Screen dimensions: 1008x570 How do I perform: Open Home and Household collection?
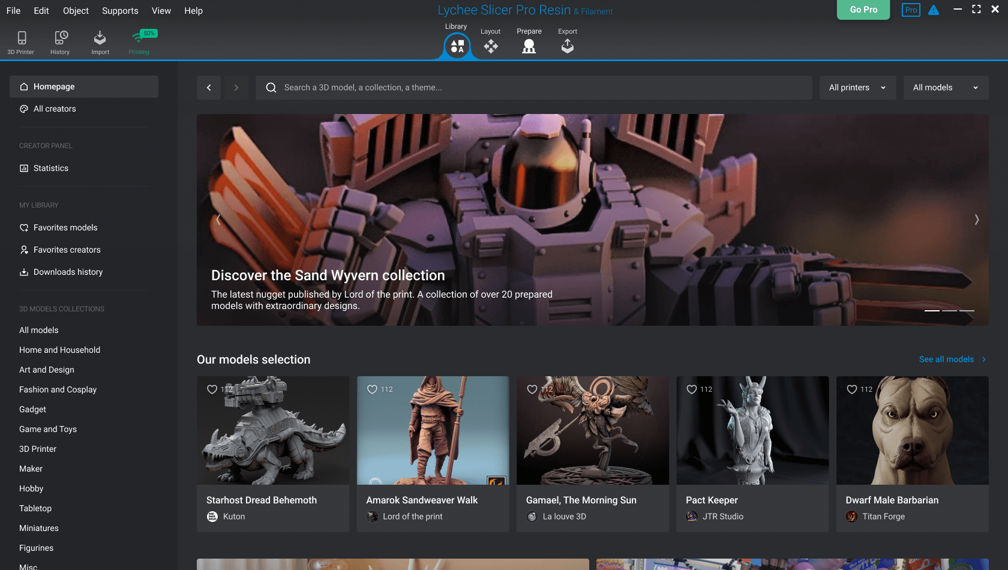pos(59,350)
